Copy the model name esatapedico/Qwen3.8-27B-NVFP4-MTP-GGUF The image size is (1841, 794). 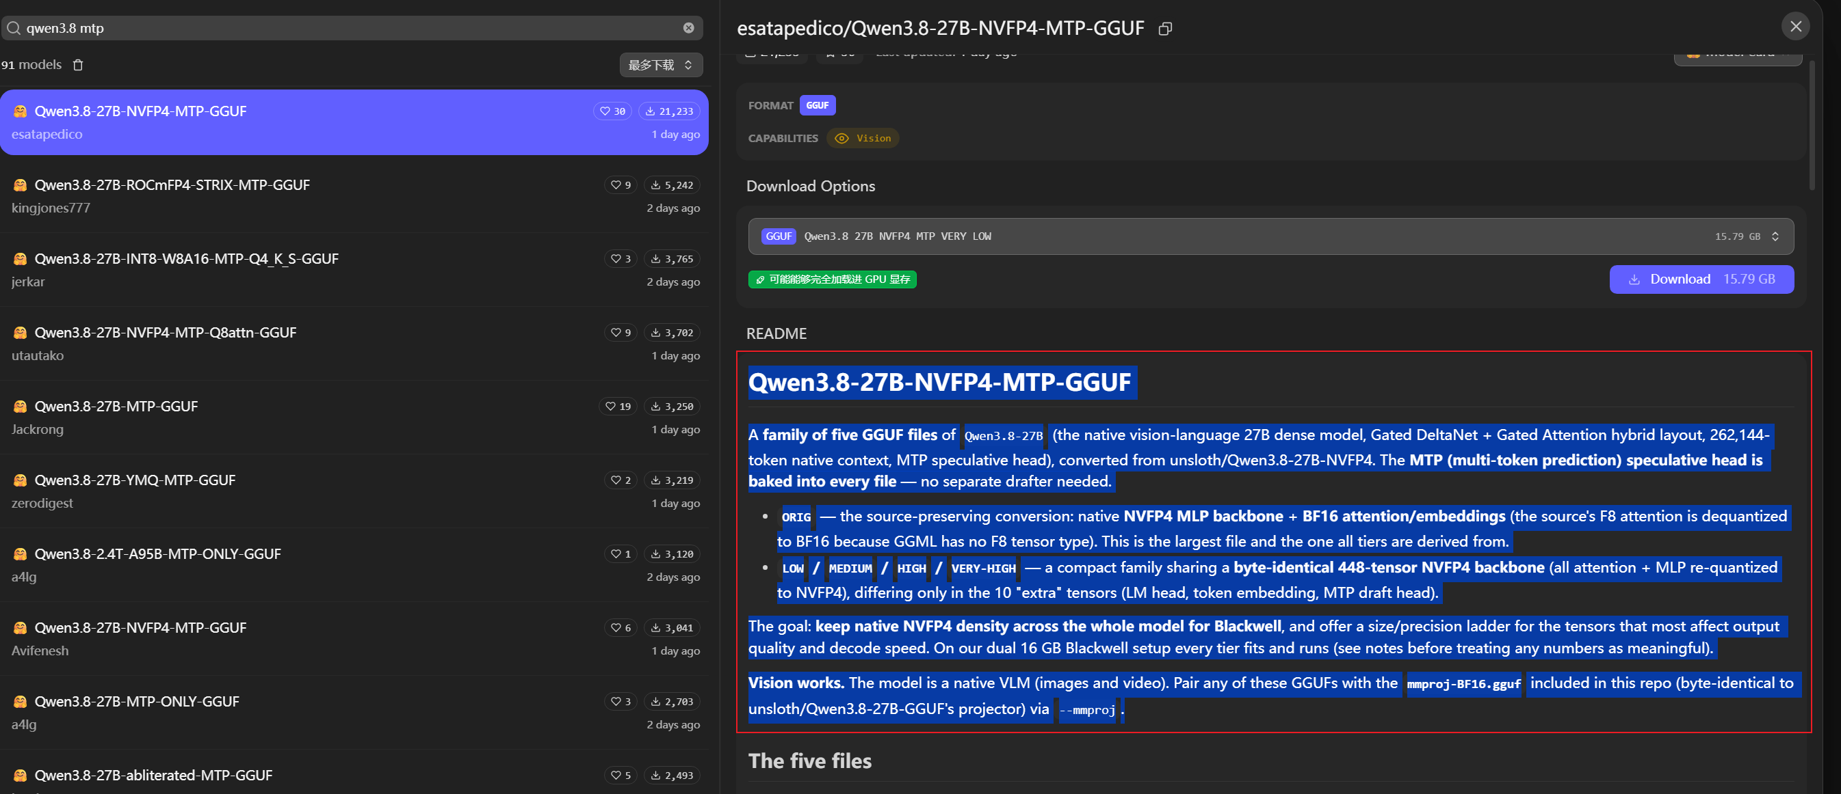pos(1165,29)
